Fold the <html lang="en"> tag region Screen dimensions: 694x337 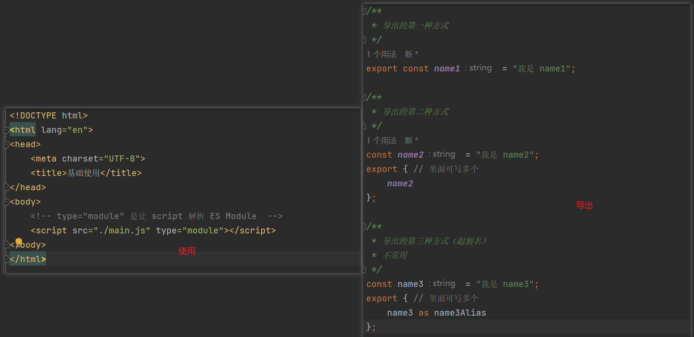7,130
